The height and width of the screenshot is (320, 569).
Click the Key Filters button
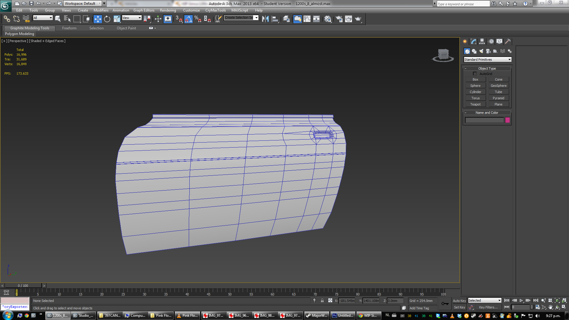point(488,307)
